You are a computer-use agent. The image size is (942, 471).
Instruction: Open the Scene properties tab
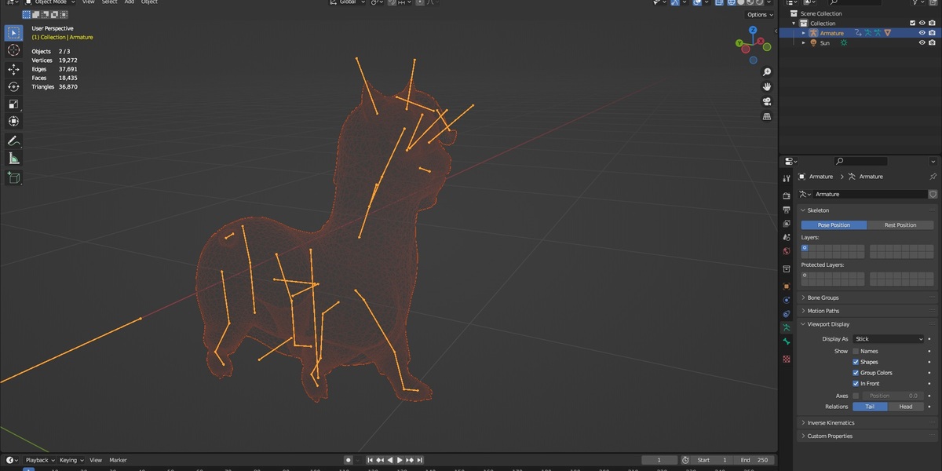pos(787,237)
